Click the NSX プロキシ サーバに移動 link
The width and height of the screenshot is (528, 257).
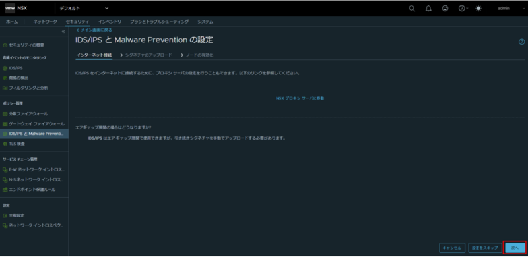[300, 98]
